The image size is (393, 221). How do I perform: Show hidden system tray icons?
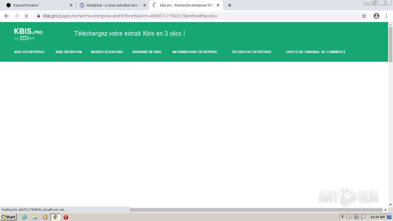coord(342,217)
